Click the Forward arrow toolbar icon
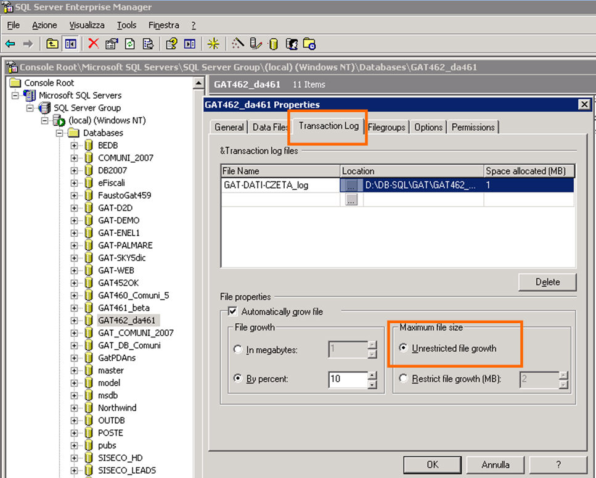596x478 pixels. point(28,44)
